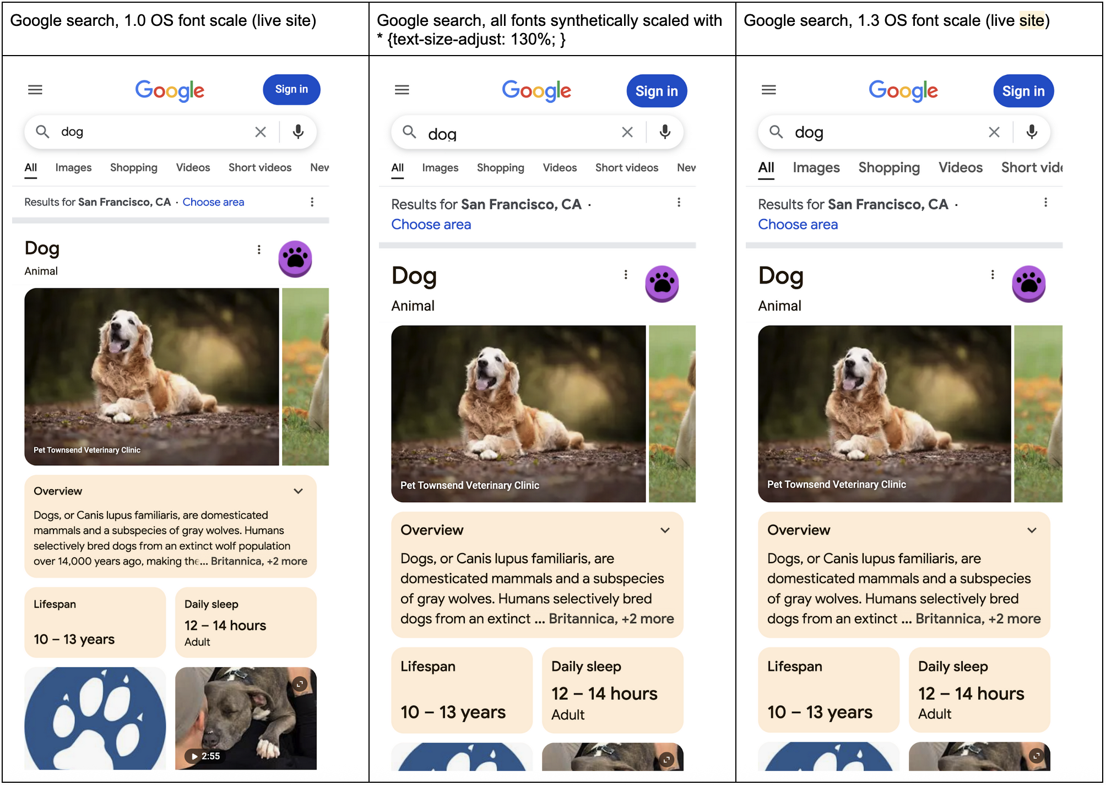Play the 2:55 dog video in 1.0 scale panel

(x=246, y=718)
